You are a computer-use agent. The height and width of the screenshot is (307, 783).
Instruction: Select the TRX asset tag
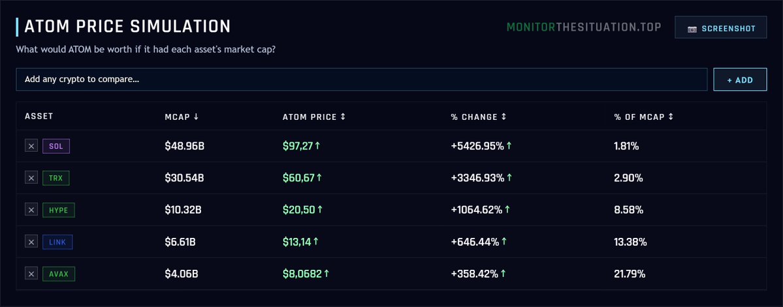point(56,178)
